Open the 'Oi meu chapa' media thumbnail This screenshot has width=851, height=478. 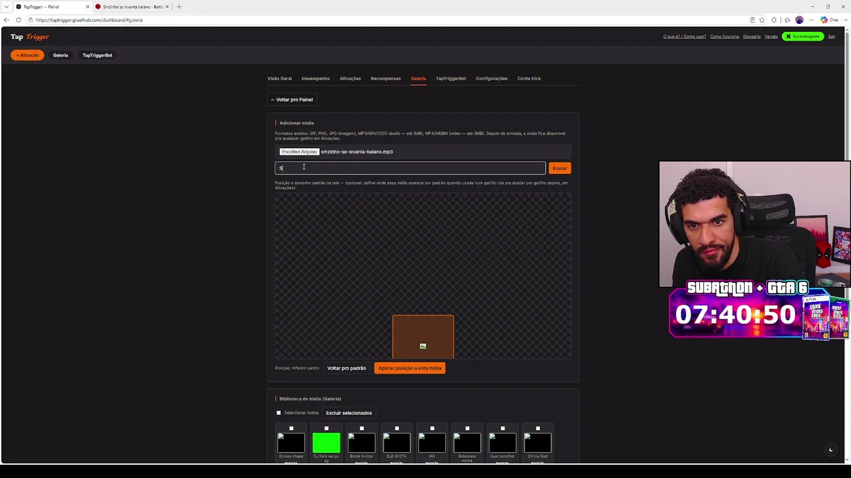[x=291, y=443]
